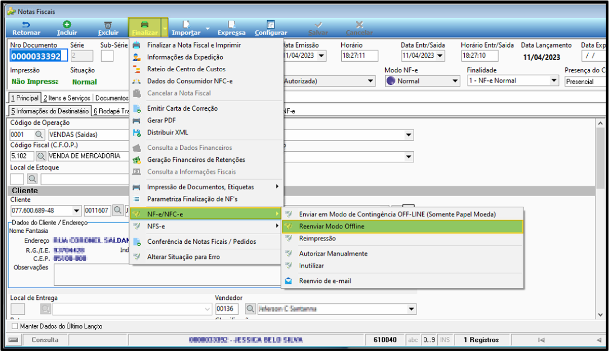Image resolution: width=609 pixels, height=351 pixels.
Task: Click the magnifier next to Código de Operação
Action: coord(39,135)
